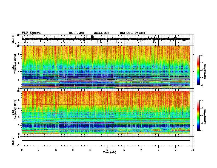Click inside the ch.2 spectrogram panel
The height and width of the screenshot is (168, 217).
(x=105, y=113)
